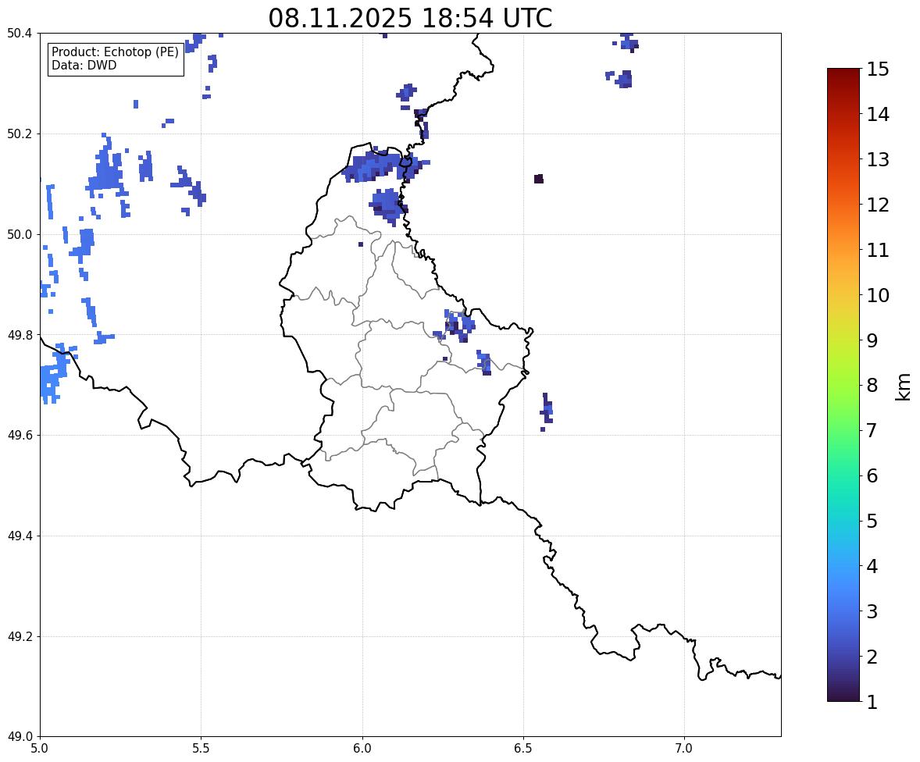920x762 pixels.
Task: Click colorbar tick label "7"
Action: pos(872,430)
